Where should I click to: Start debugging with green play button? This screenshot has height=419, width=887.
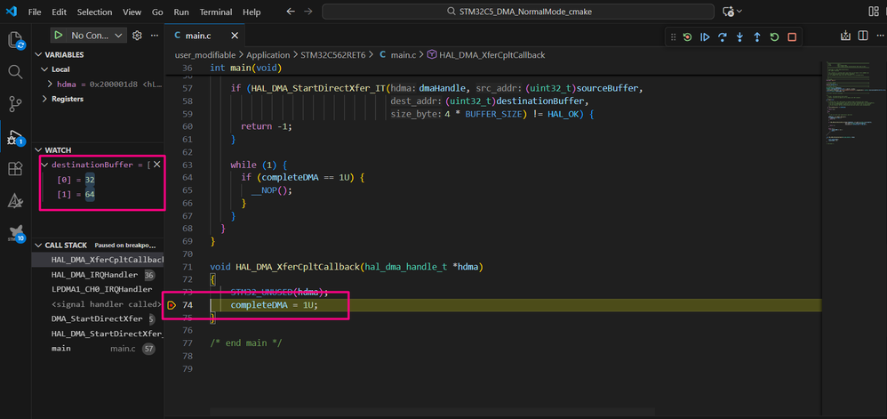[58, 35]
